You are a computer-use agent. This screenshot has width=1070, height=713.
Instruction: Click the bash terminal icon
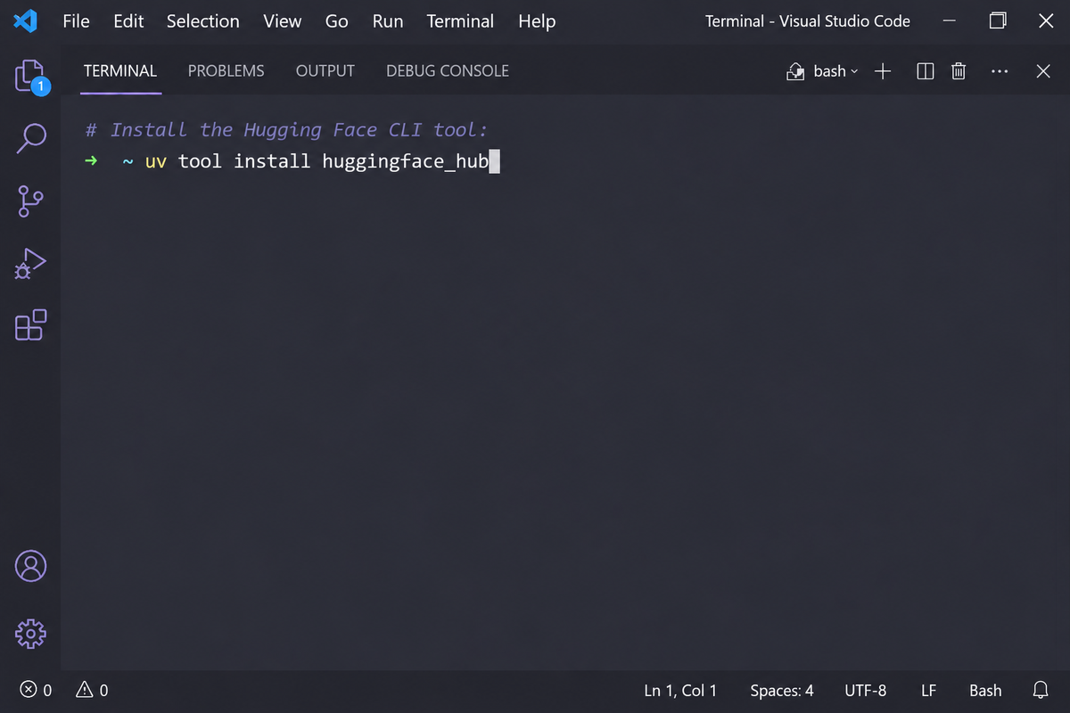point(795,71)
